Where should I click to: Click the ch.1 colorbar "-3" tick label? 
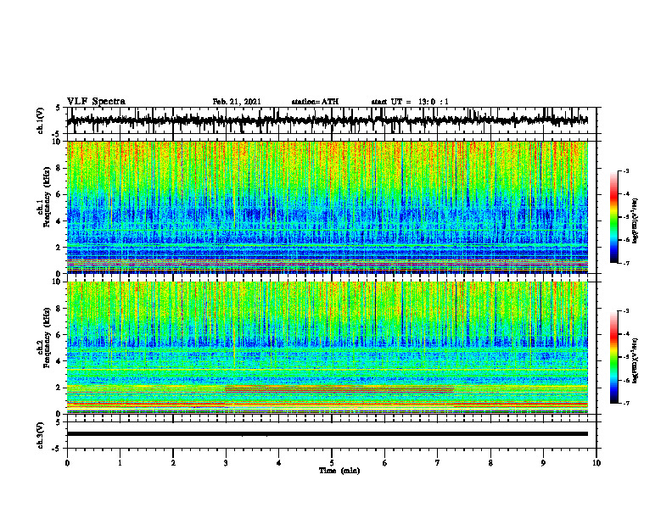click(x=626, y=170)
